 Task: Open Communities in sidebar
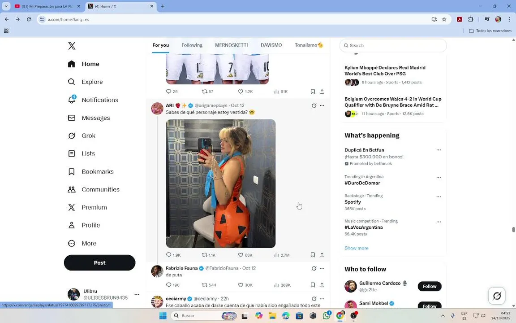click(94, 189)
